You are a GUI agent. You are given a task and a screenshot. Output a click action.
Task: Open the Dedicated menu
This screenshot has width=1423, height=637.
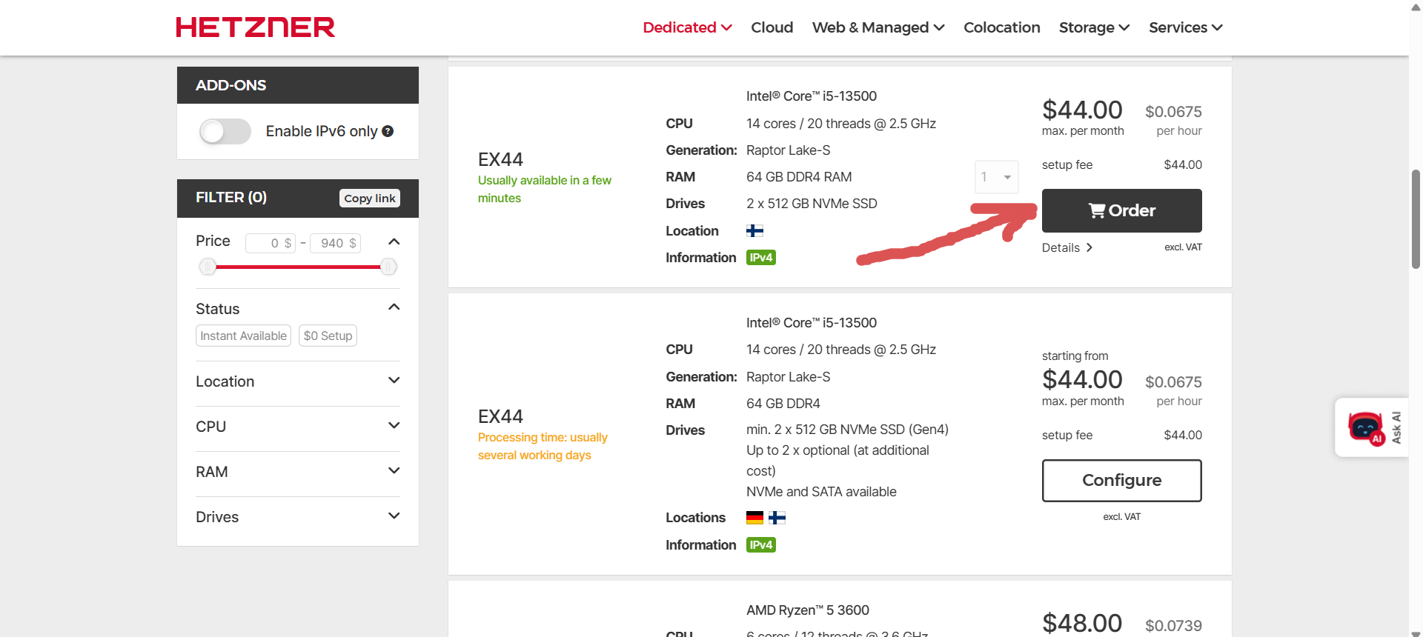coord(686,27)
